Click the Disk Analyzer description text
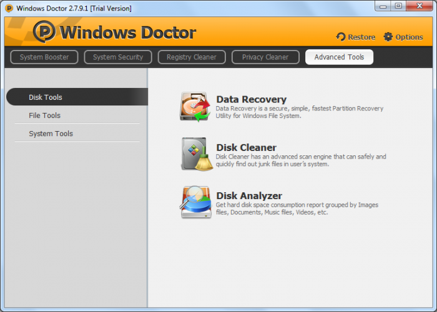Screen dimensions: 437x312 pos(297,208)
